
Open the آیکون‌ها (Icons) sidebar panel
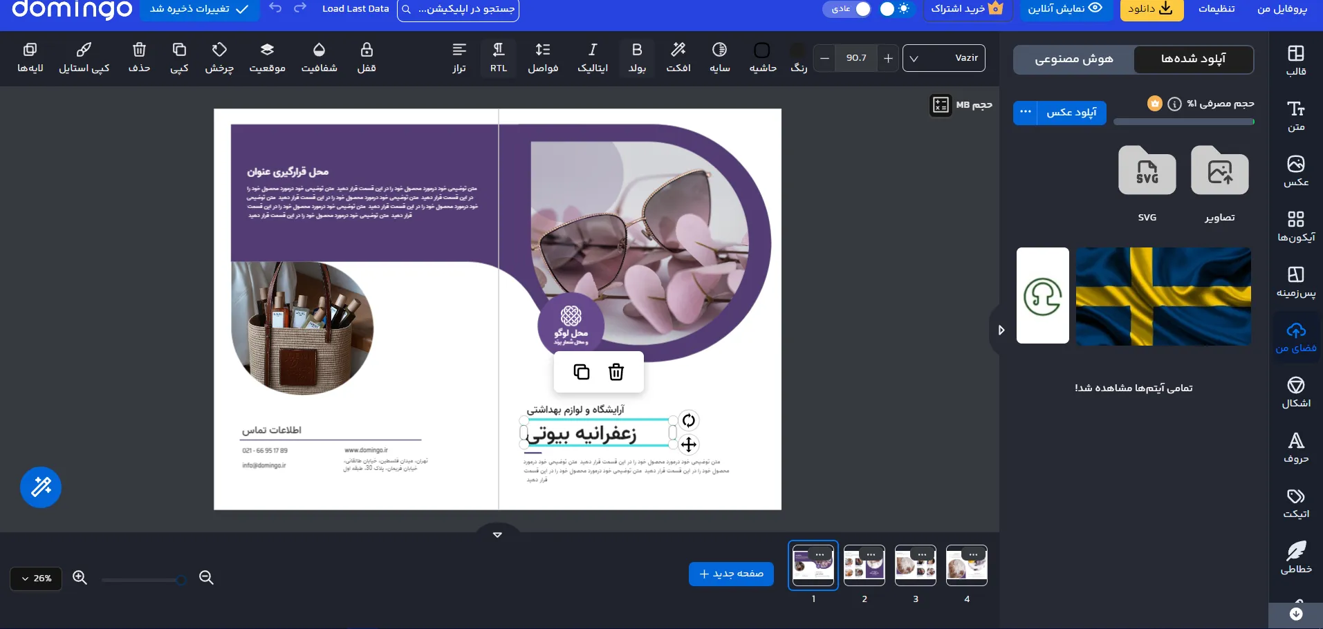(x=1296, y=226)
